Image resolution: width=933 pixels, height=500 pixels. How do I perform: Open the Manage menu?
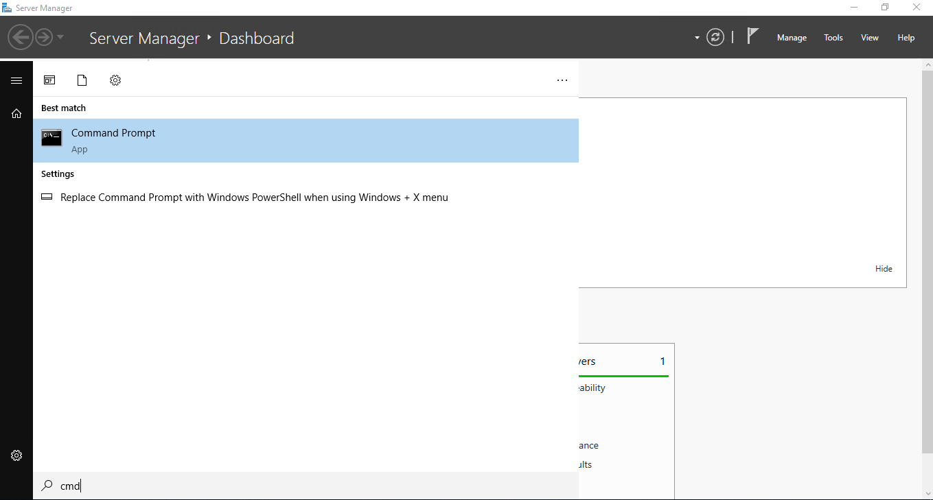coord(792,38)
